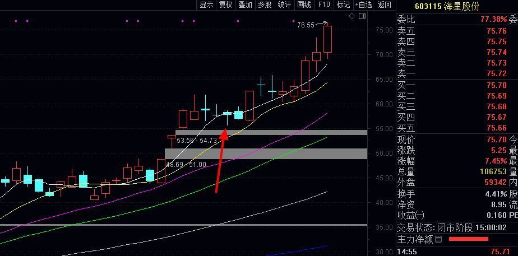Select the 76.55 high price label
This screenshot has width=518, height=256.
tap(306, 25)
